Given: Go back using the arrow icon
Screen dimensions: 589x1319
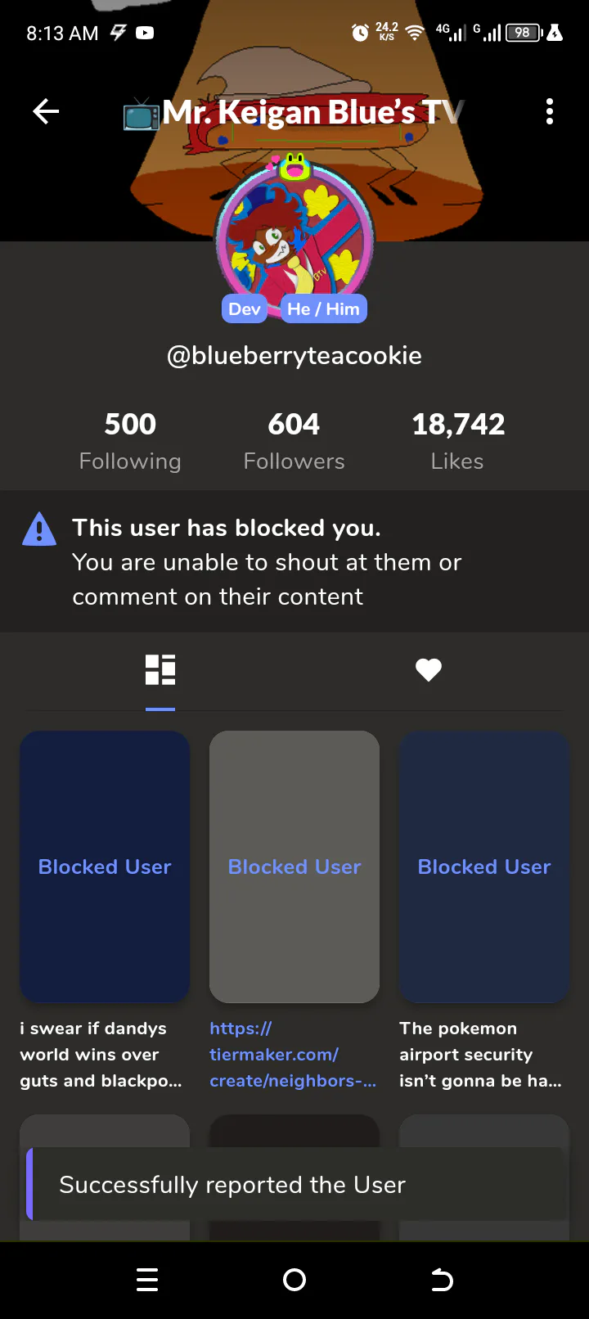Looking at the screenshot, I should coord(46,111).
